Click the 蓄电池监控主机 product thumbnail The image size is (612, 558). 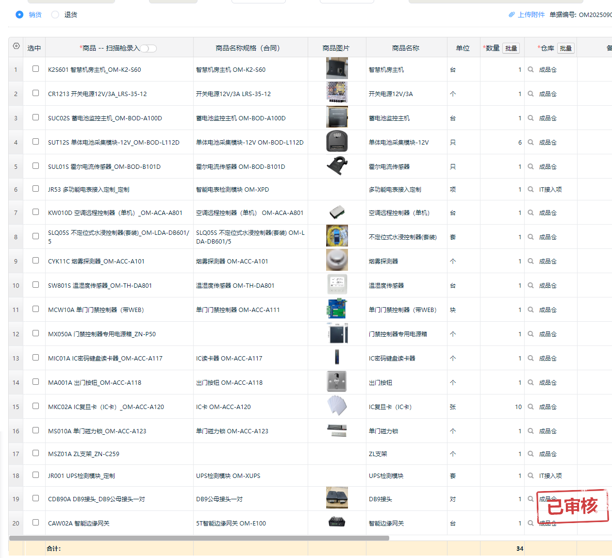337,117
